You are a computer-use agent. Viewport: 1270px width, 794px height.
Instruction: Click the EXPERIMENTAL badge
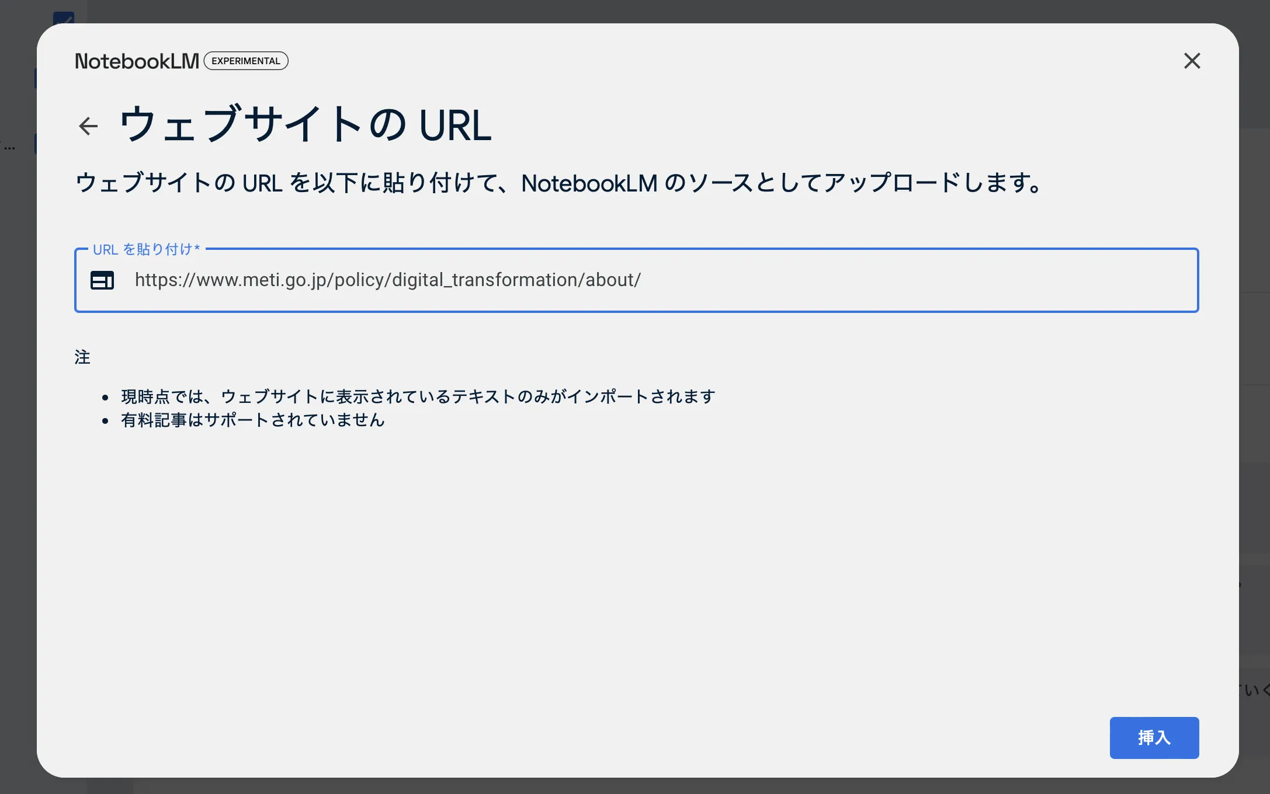[x=246, y=61]
